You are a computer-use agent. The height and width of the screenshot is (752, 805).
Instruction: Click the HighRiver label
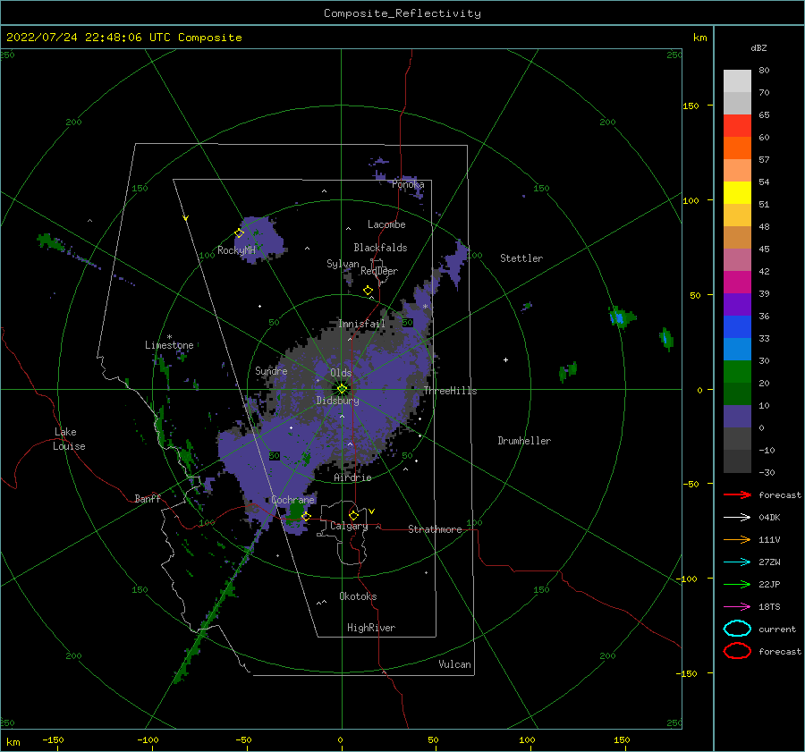tap(371, 628)
